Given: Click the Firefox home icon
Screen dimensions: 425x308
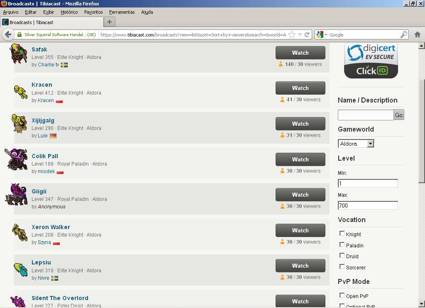Looking at the screenshot, I should pyautogui.click(x=418, y=34).
